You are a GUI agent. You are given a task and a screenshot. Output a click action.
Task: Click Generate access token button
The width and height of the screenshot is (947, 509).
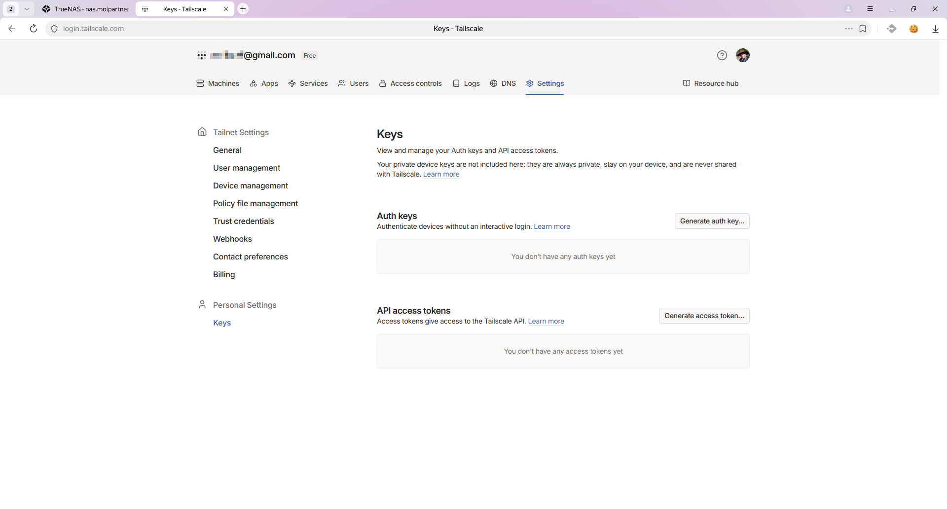coord(704,316)
